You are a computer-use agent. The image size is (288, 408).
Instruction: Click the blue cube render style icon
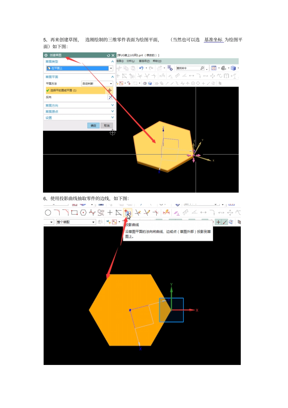pyautogui.click(x=233, y=68)
